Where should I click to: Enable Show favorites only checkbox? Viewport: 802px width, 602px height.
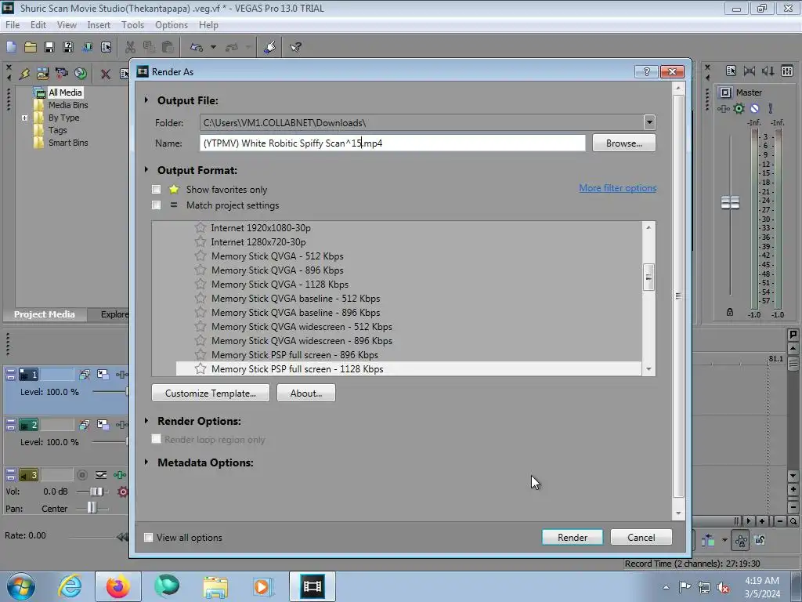157,190
